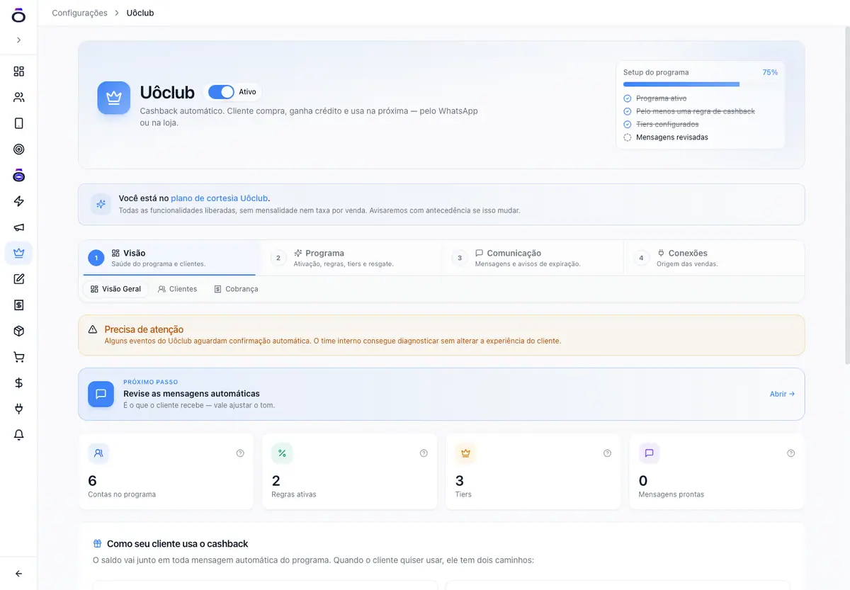Select the Cobrança sub-tab

coord(236,289)
